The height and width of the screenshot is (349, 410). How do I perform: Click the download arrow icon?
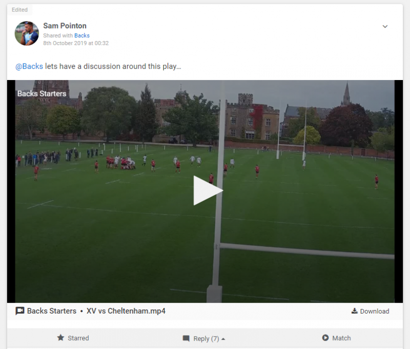click(x=354, y=311)
